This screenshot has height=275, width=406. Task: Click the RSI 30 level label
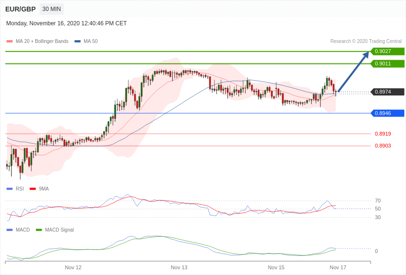[x=378, y=217]
